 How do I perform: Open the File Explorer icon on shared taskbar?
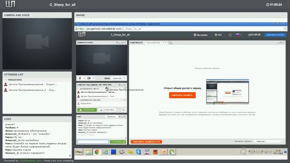[88, 152]
